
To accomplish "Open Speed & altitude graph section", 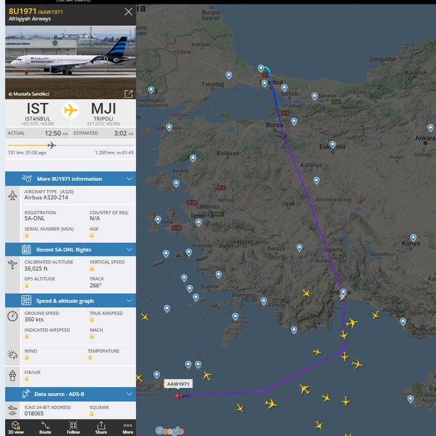I will (71, 301).
